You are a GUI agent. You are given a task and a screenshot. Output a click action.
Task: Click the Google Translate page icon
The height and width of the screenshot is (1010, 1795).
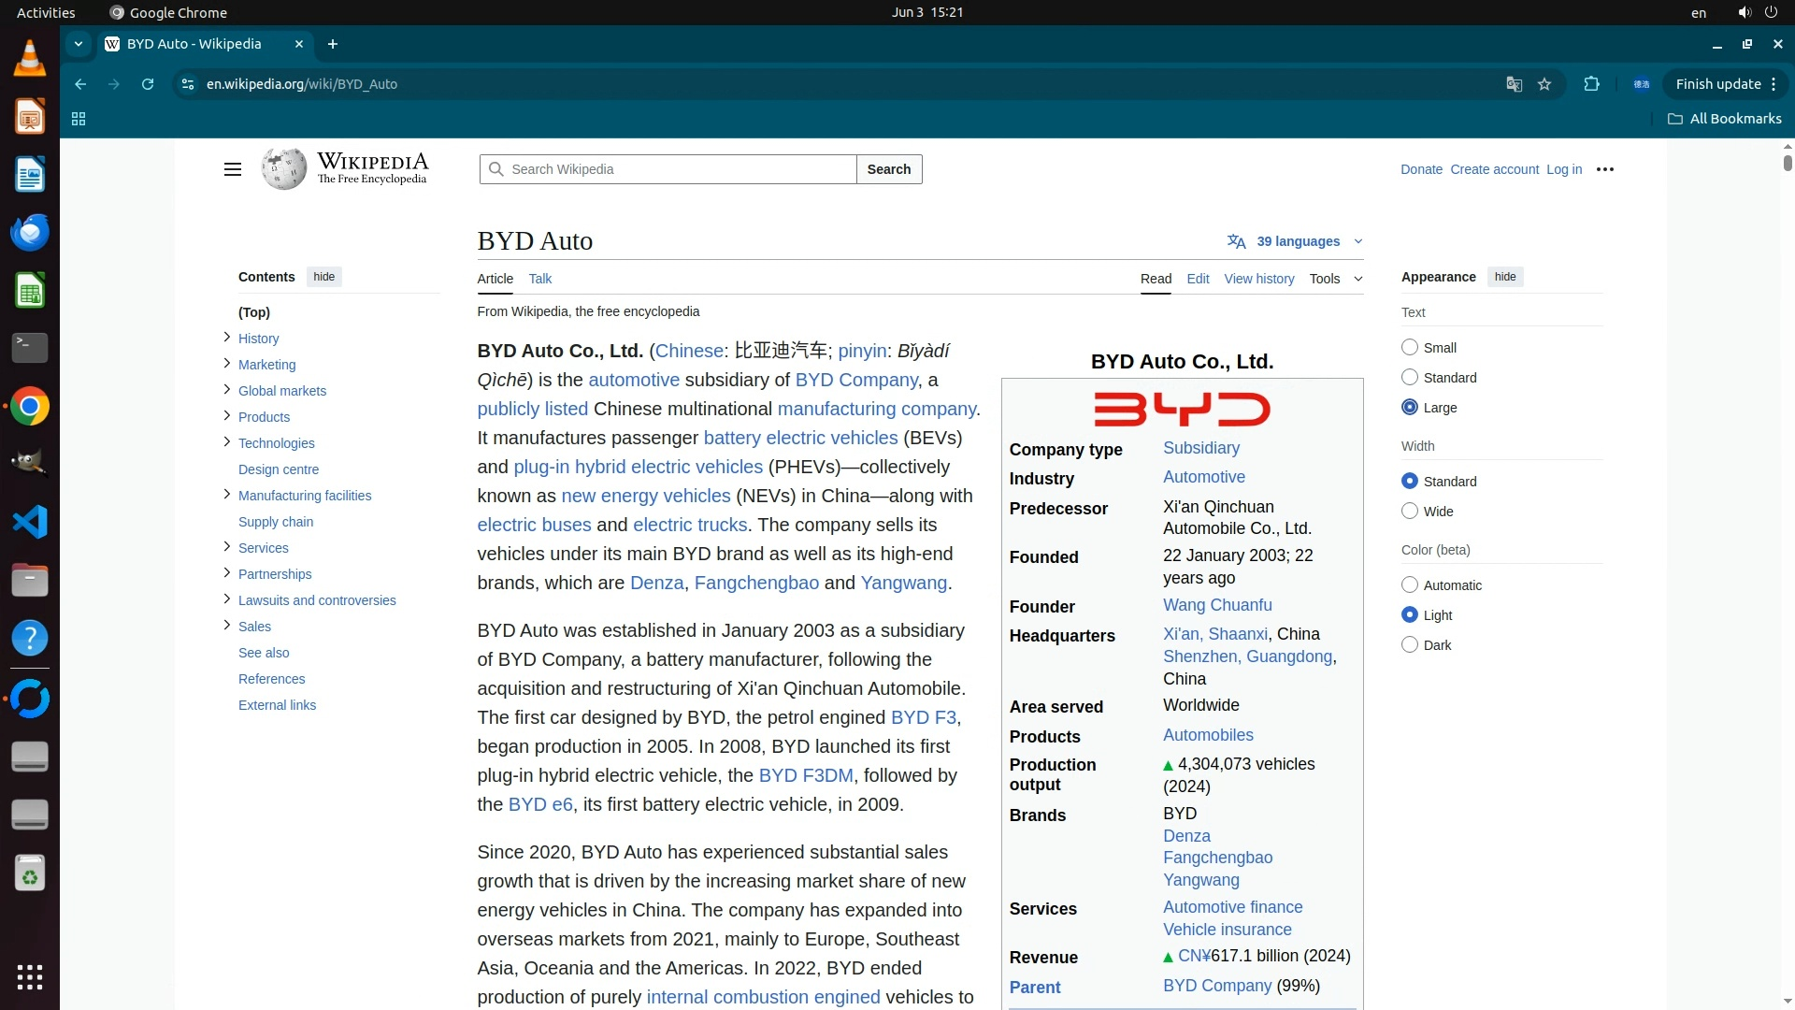[x=1514, y=84]
